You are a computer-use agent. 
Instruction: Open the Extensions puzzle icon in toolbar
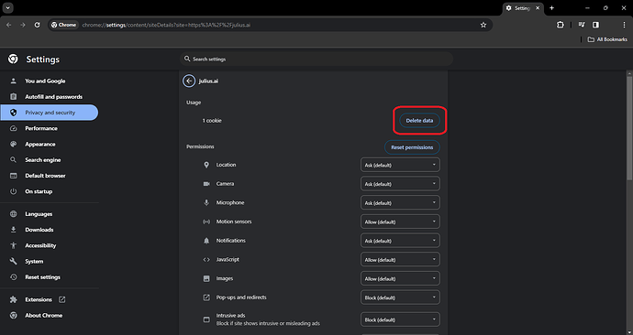click(561, 25)
